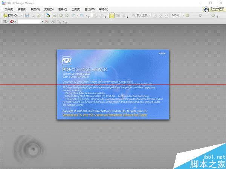Viewport: 226px width, 169px height.
Task: Click inside the find text input box
Action: coord(29,21)
